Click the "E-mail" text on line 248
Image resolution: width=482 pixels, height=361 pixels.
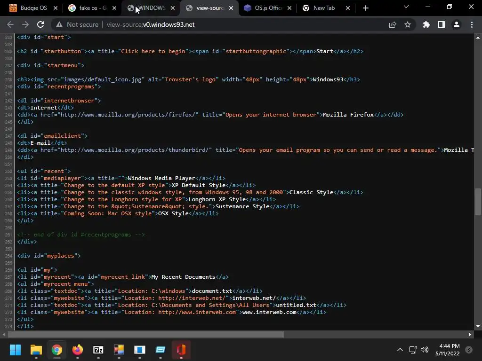[x=40, y=143]
